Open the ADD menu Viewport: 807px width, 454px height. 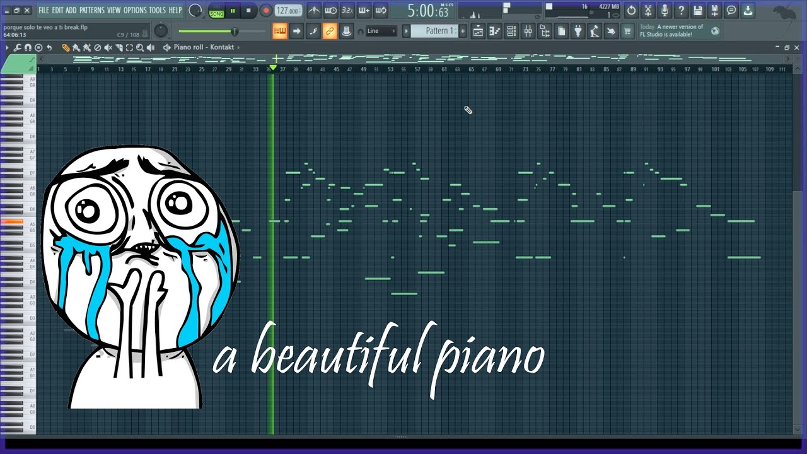click(x=71, y=10)
